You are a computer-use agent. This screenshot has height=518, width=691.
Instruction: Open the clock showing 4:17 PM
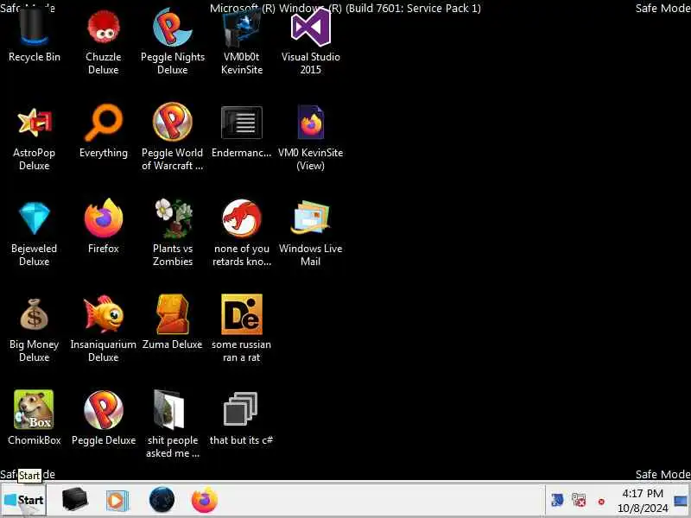click(643, 501)
